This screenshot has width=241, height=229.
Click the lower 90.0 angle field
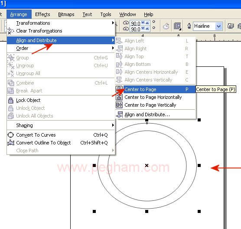[x=136, y=29]
